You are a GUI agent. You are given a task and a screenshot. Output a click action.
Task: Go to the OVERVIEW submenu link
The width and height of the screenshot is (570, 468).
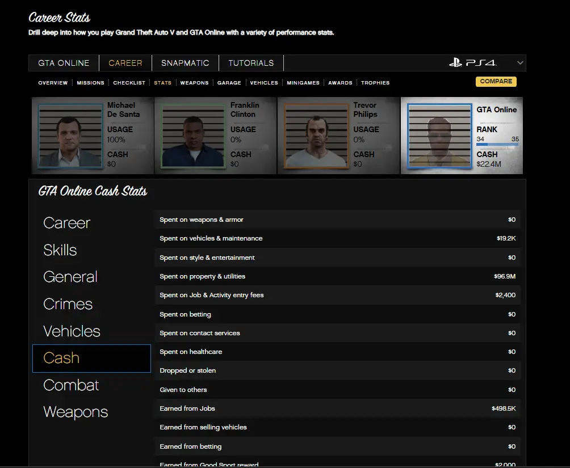point(53,83)
